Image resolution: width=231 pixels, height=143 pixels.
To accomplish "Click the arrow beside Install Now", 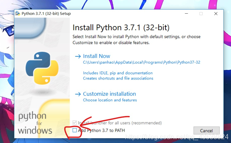I will click(x=78, y=56).
